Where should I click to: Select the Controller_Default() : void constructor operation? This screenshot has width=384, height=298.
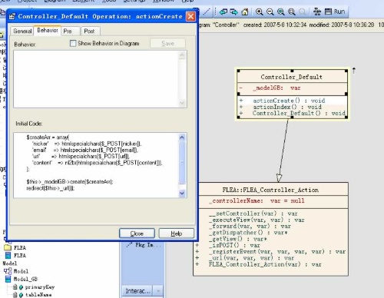tap(299, 113)
